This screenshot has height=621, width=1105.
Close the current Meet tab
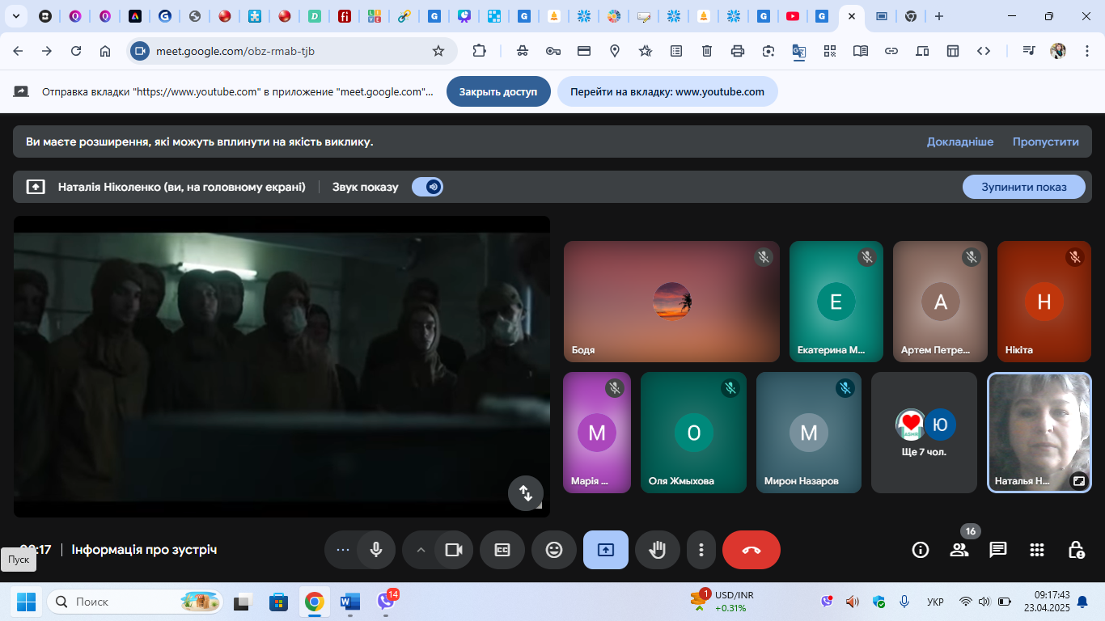tap(852, 16)
